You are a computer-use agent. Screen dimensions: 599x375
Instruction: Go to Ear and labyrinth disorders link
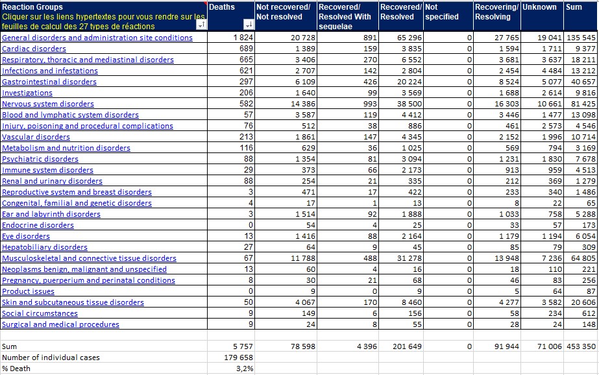click(51, 214)
